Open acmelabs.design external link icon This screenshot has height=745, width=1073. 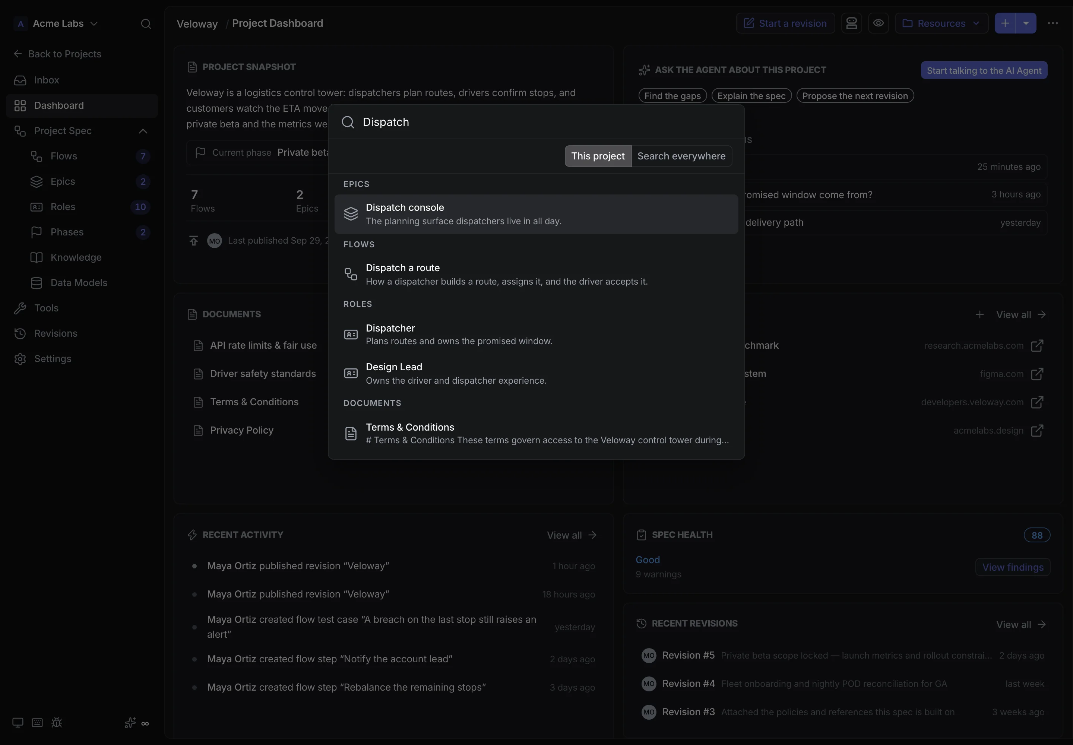[x=1036, y=430]
